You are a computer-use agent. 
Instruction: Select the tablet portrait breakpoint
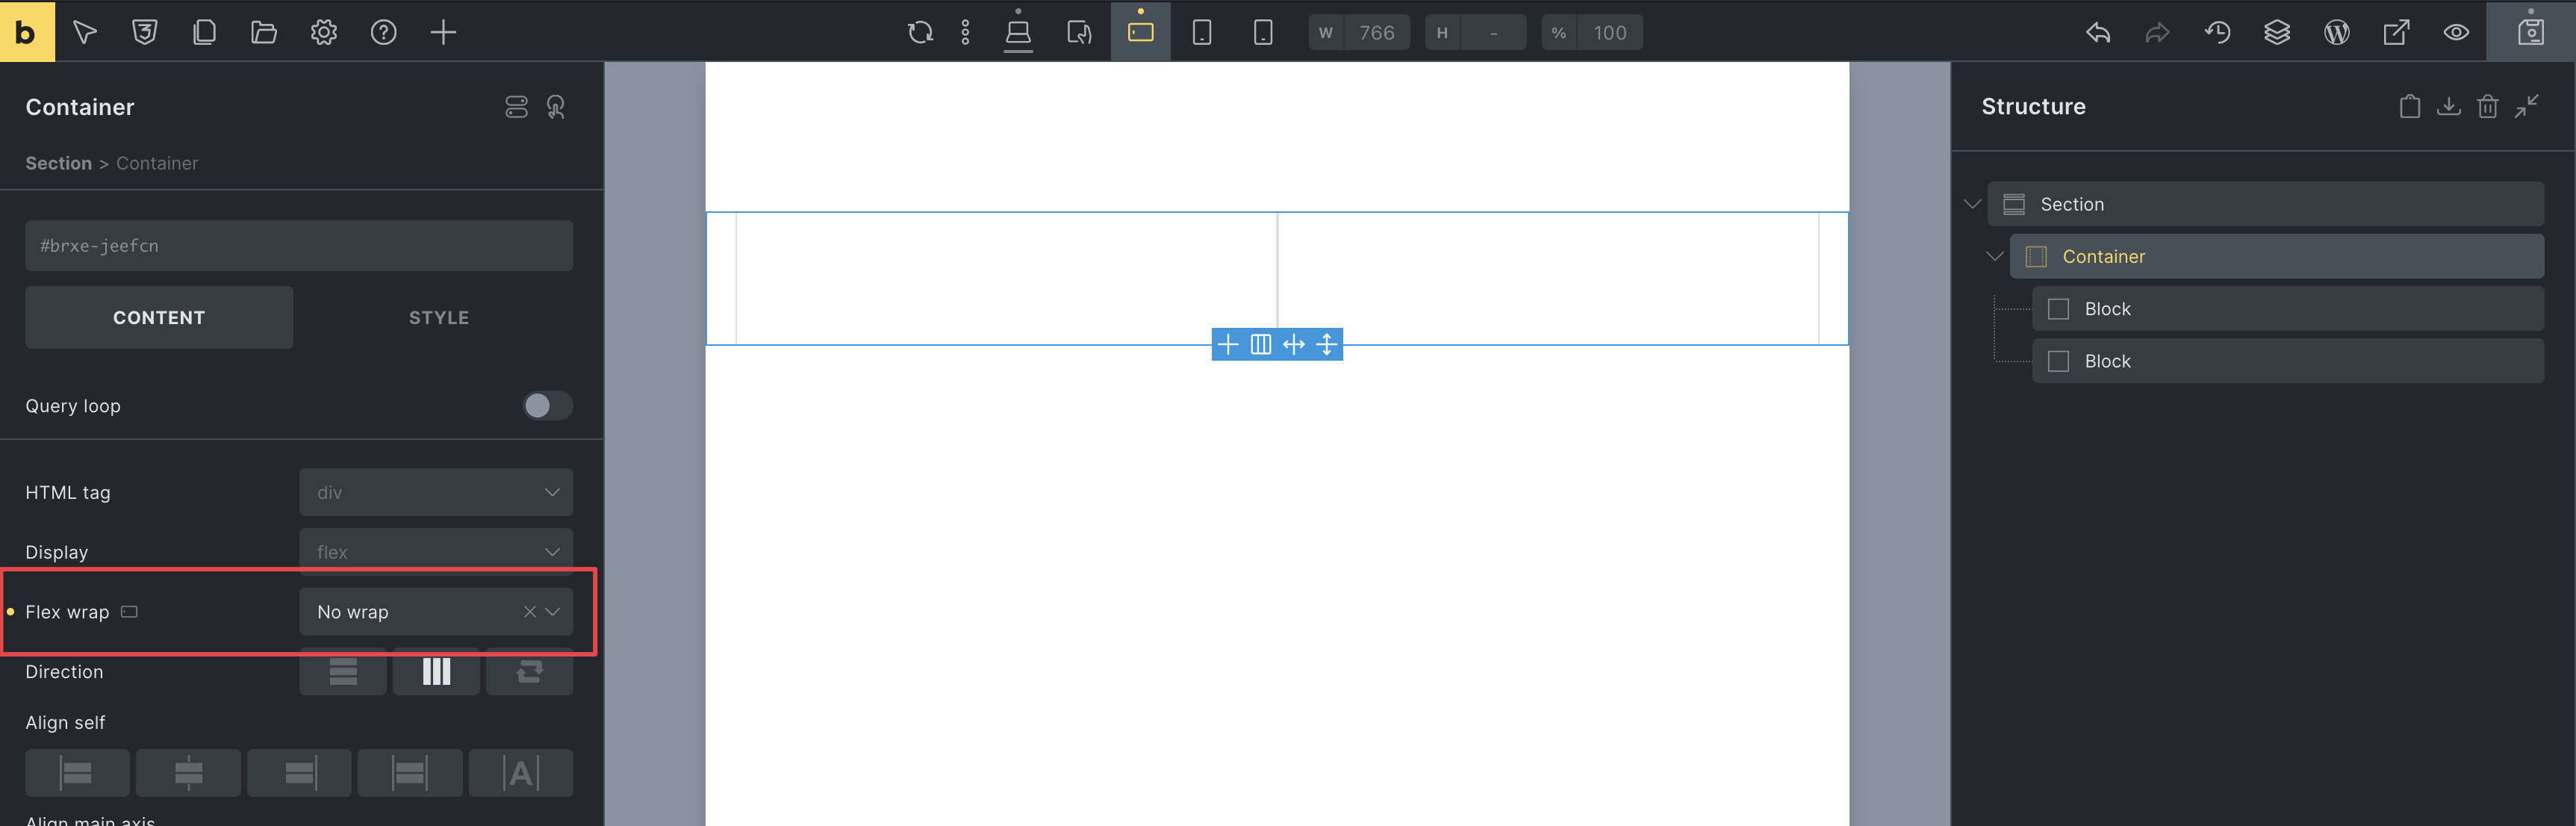1202,32
